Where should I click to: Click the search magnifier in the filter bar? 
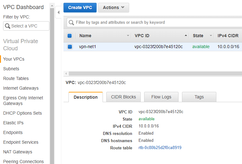tap(71, 22)
